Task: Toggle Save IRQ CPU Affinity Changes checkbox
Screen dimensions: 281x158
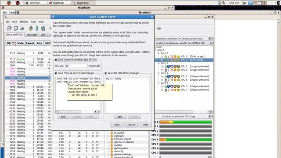Action: pyautogui.click(x=106, y=73)
